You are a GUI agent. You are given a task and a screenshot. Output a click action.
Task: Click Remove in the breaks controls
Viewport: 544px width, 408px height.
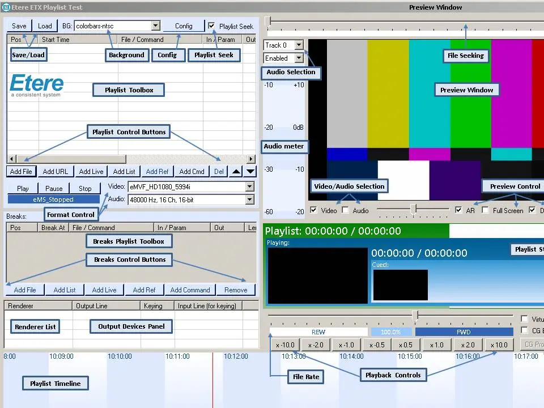(236, 290)
